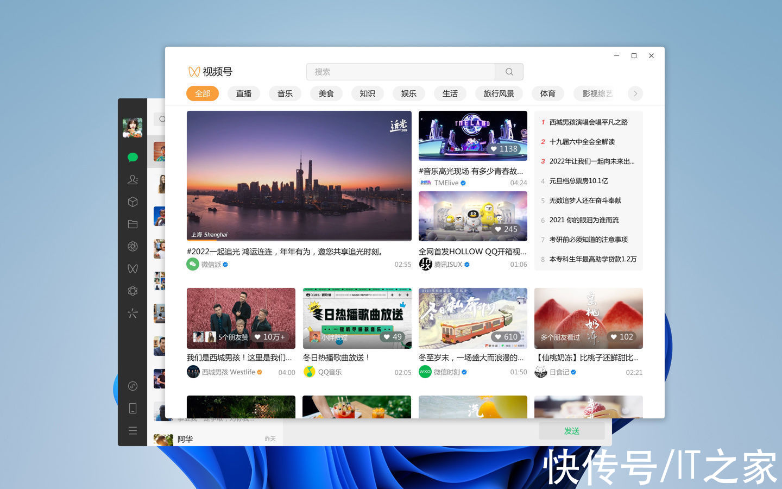Play the Shanghai skyline featured video
The image size is (782, 489).
click(299, 175)
